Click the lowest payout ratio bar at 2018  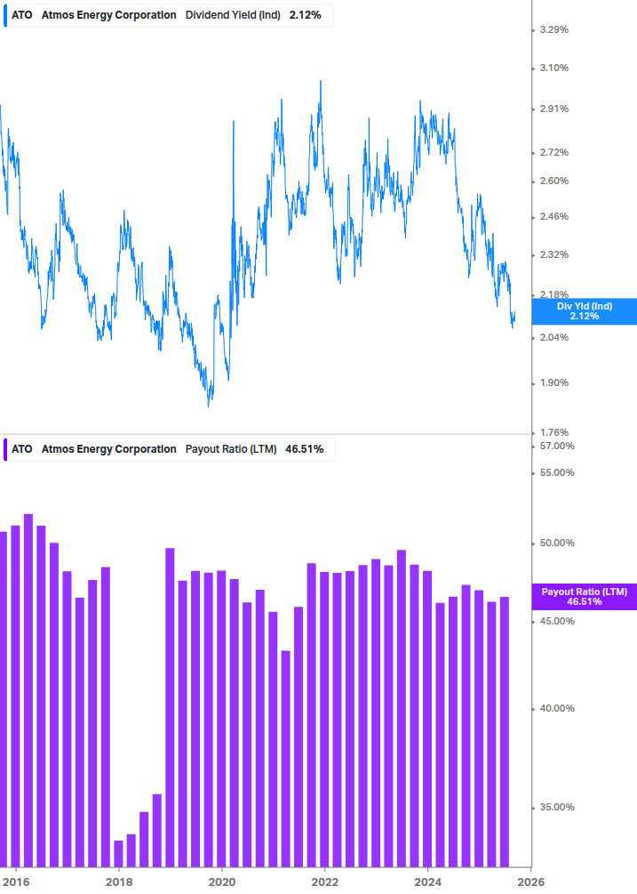pyautogui.click(x=118, y=853)
